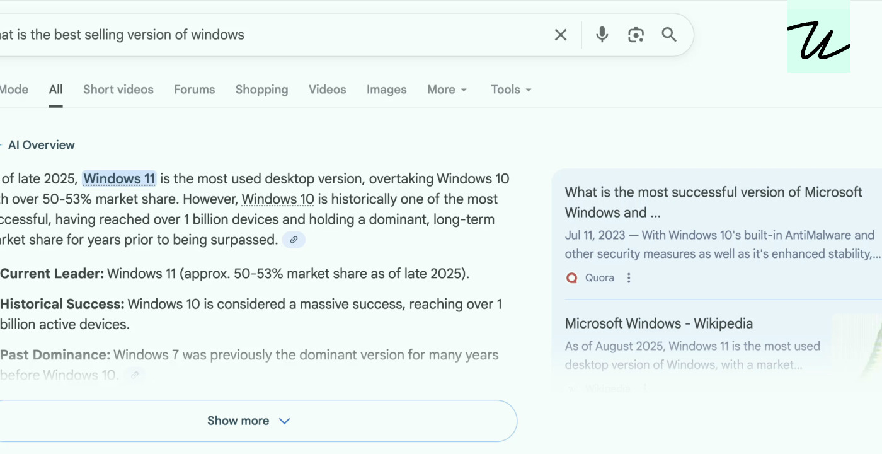
Task: Start a voice search with the microphone icon
Action: [602, 35]
